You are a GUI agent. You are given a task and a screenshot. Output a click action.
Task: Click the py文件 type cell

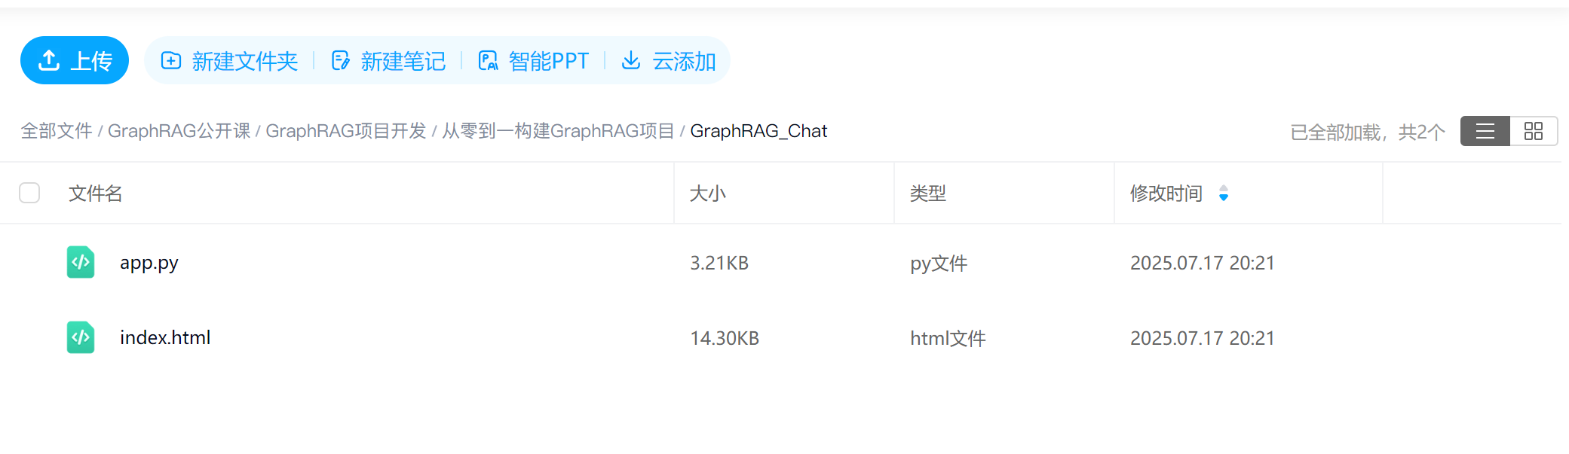pyautogui.click(x=939, y=264)
